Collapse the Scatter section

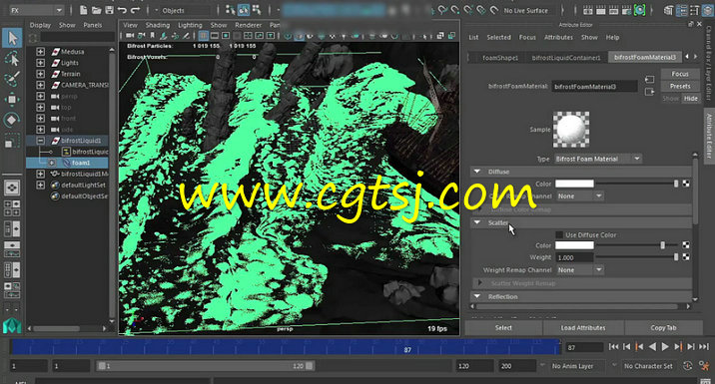pos(477,222)
